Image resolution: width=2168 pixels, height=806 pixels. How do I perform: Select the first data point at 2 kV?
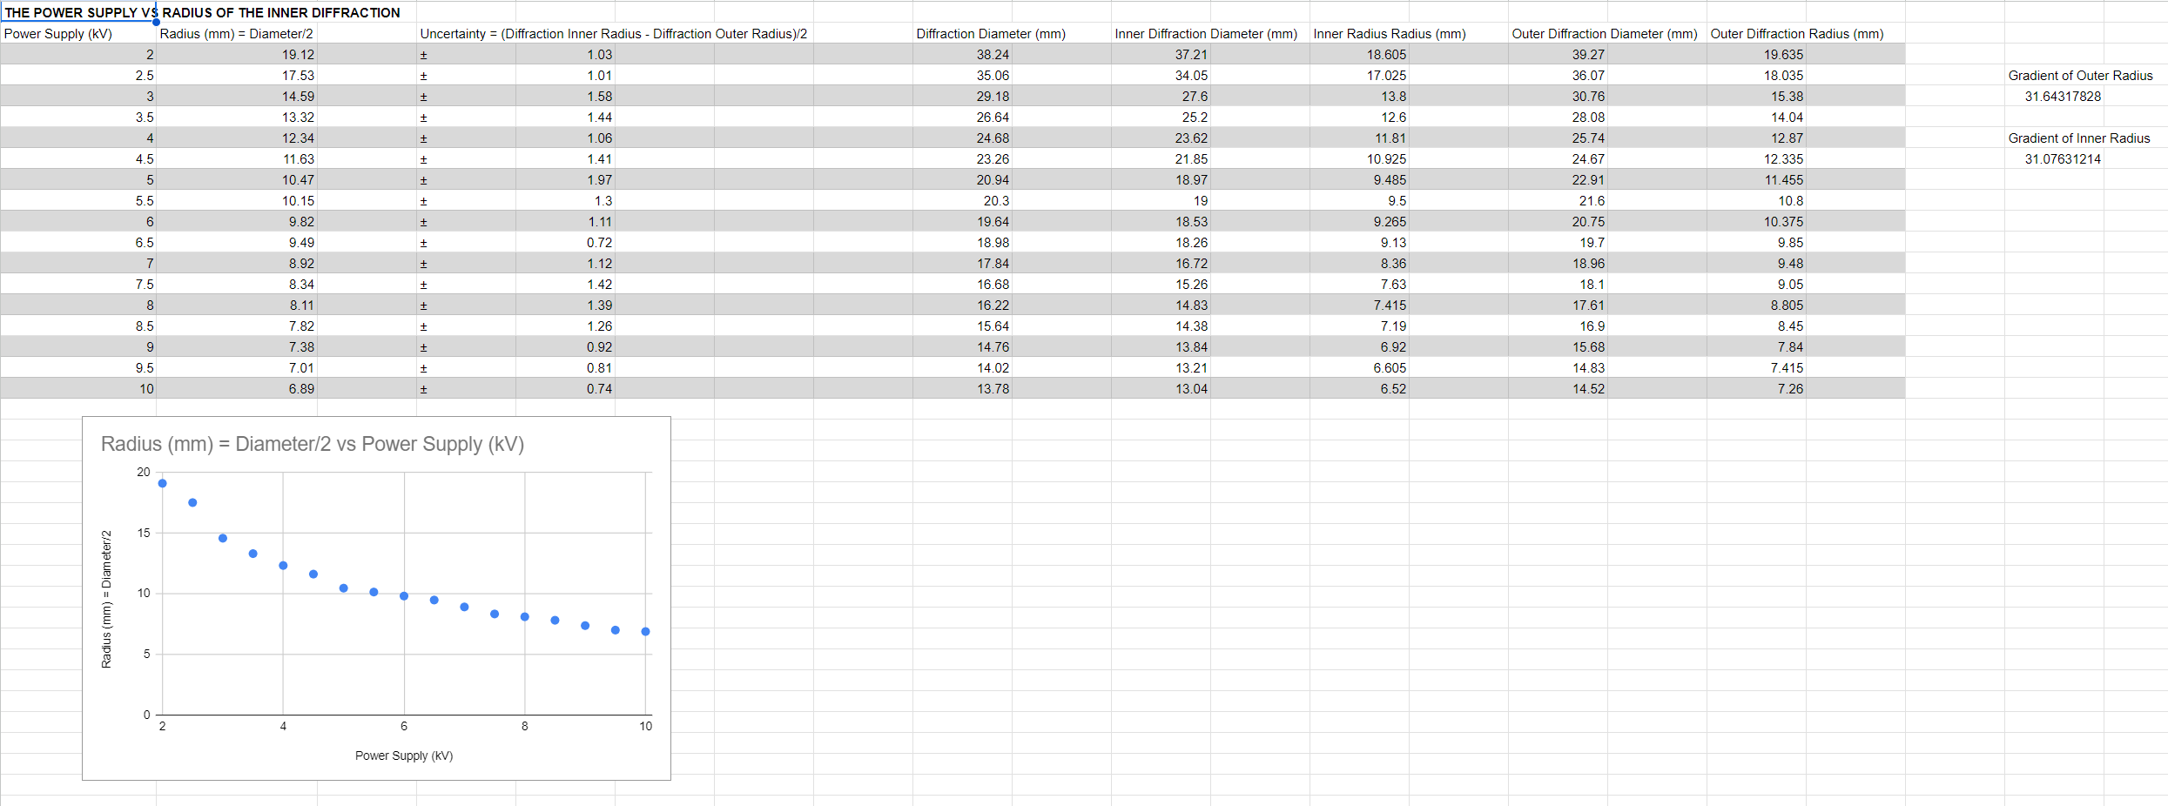(x=162, y=483)
